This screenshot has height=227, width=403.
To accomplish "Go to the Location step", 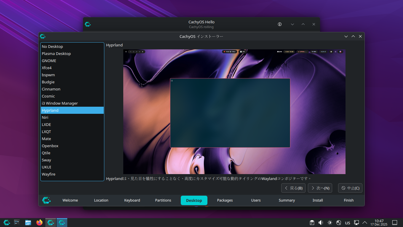I will pyautogui.click(x=101, y=200).
